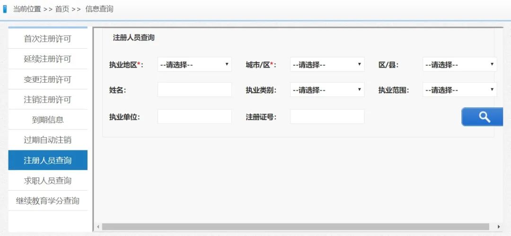Open 过期自动注销 menu item
Image resolution: width=511 pixels, height=236 pixels.
[x=48, y=140]
